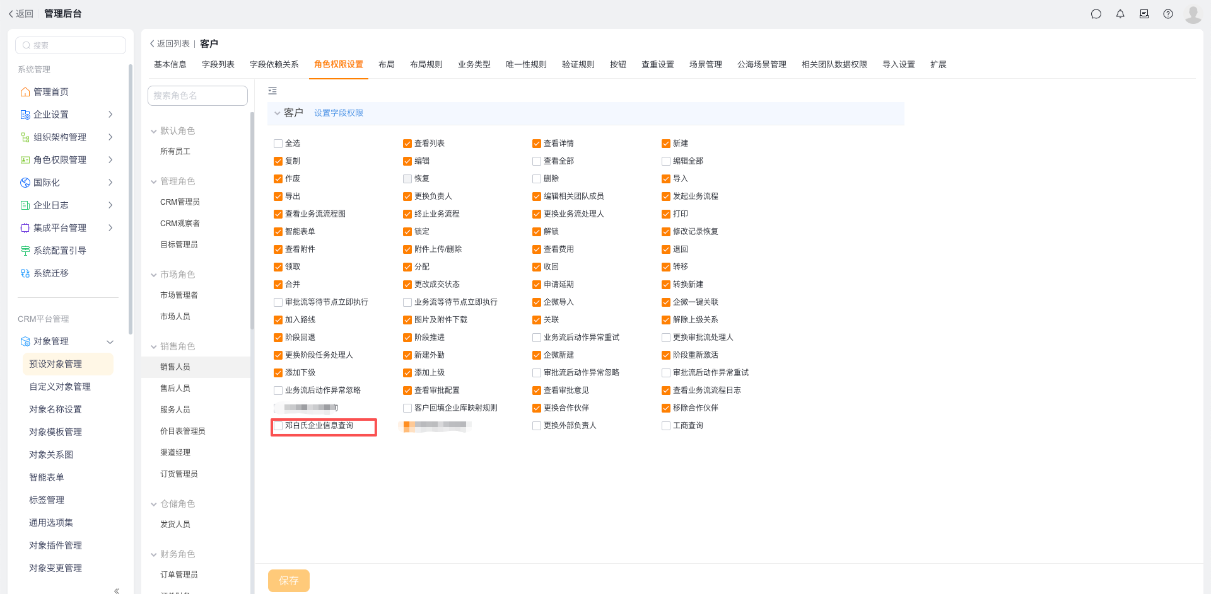Click the 系统迁移 sidebar icon
The width and height of the screenshot is (1211, 594).
tap(25, 273)
